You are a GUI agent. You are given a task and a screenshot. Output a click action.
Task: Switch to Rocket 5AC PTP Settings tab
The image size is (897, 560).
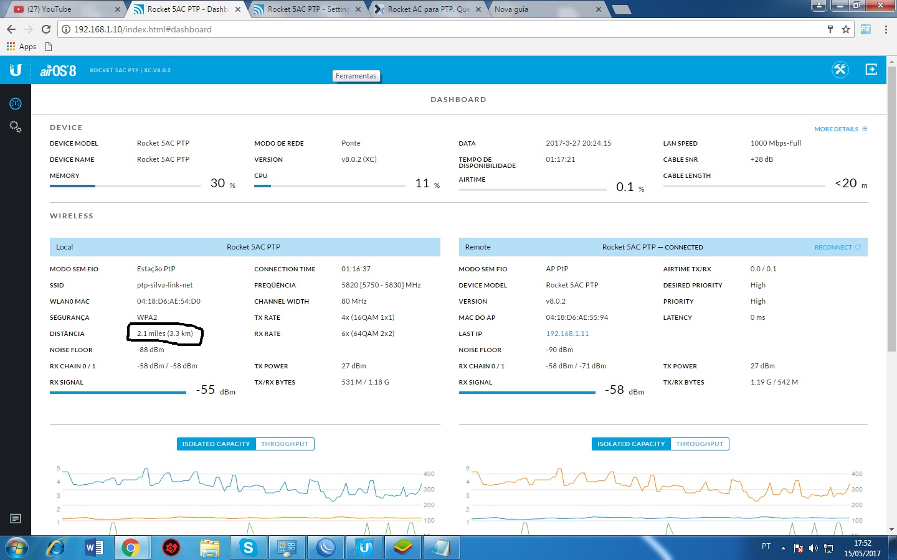[x=308, y=9]
